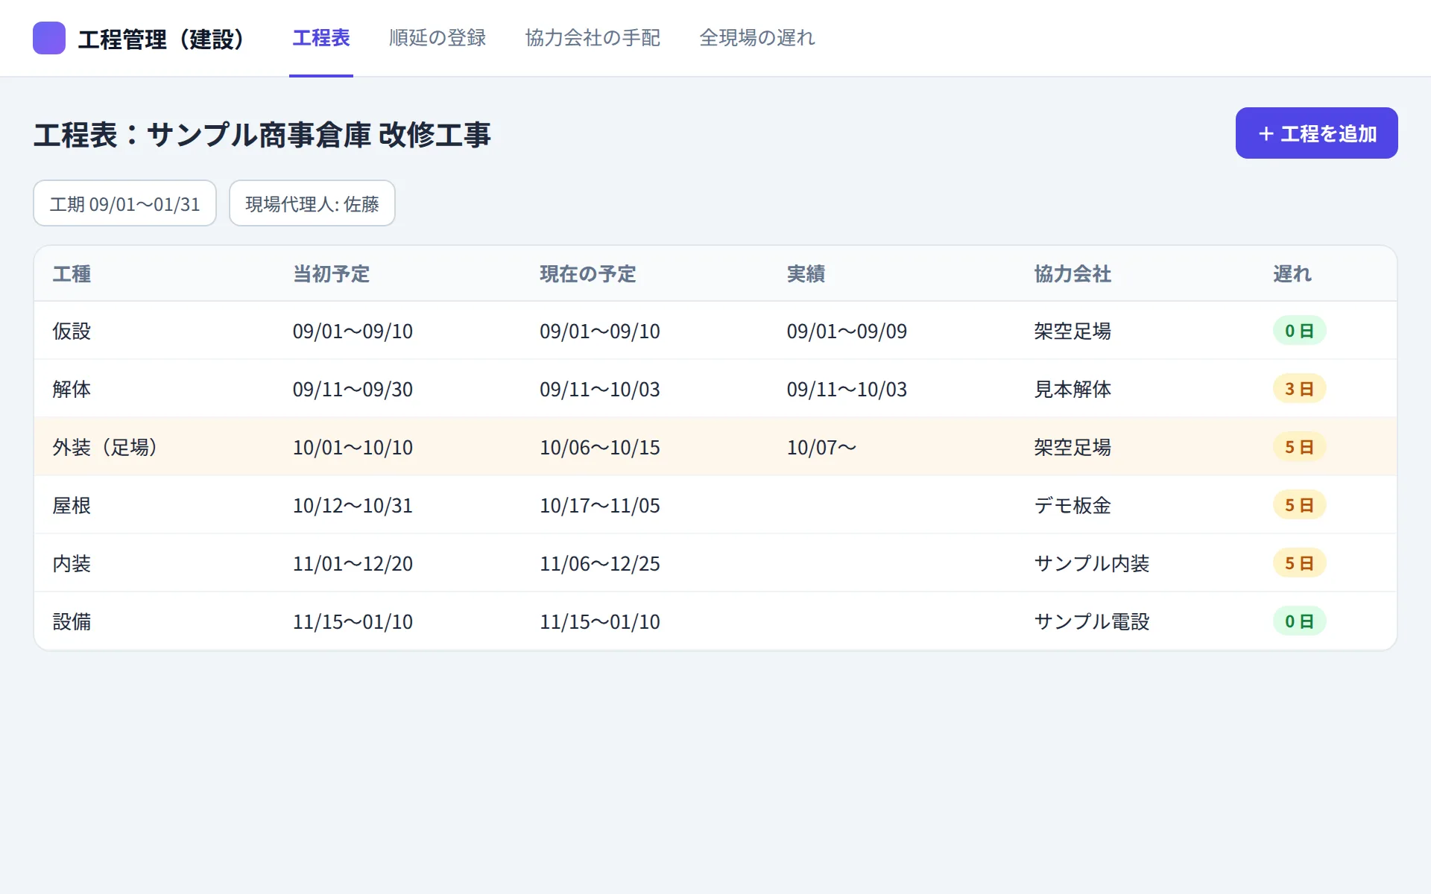This screenshot has width=1431, height=894.
Task: Click the 現在の予定 column header
Action: click(x=587, y=274)
